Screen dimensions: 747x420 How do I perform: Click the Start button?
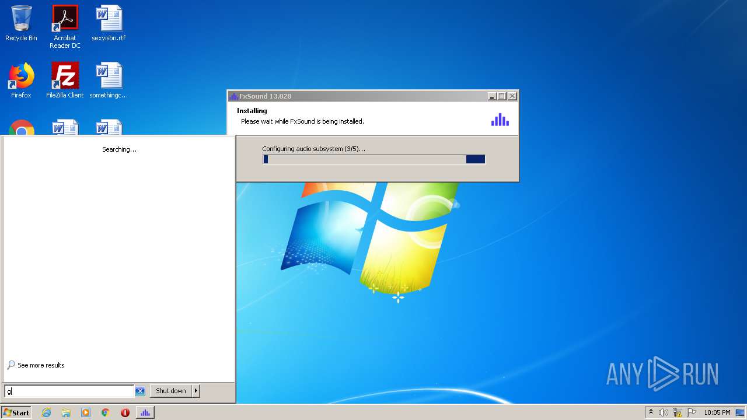point(16,412)
